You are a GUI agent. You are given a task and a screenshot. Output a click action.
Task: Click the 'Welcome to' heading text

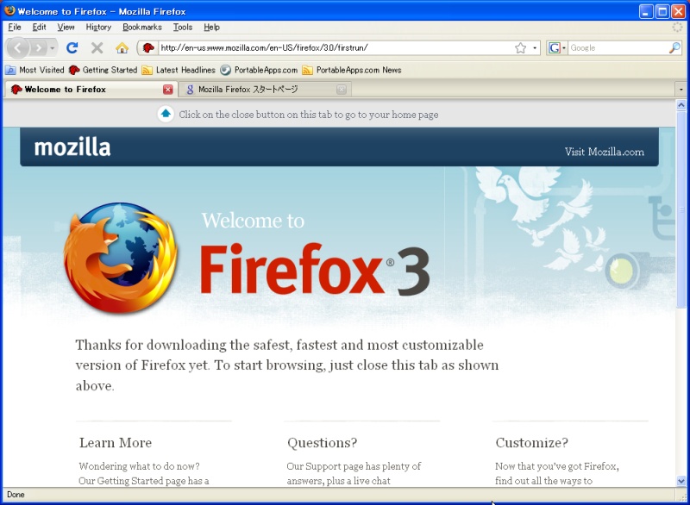[253, 221]
